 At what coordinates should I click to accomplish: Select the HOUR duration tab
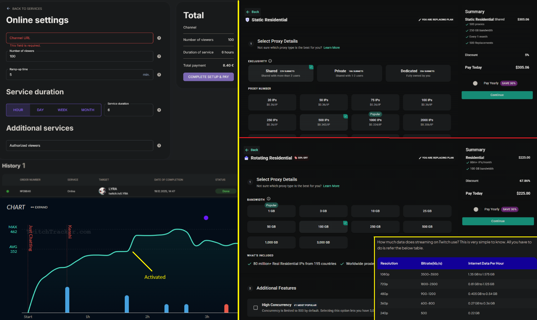coord(18,110)
